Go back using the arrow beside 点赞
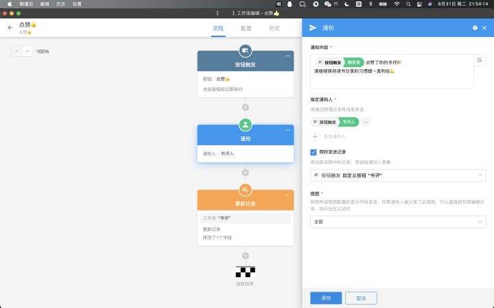 click(10, 27)
